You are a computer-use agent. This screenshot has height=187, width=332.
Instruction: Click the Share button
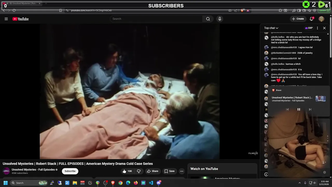click(153, 171)
